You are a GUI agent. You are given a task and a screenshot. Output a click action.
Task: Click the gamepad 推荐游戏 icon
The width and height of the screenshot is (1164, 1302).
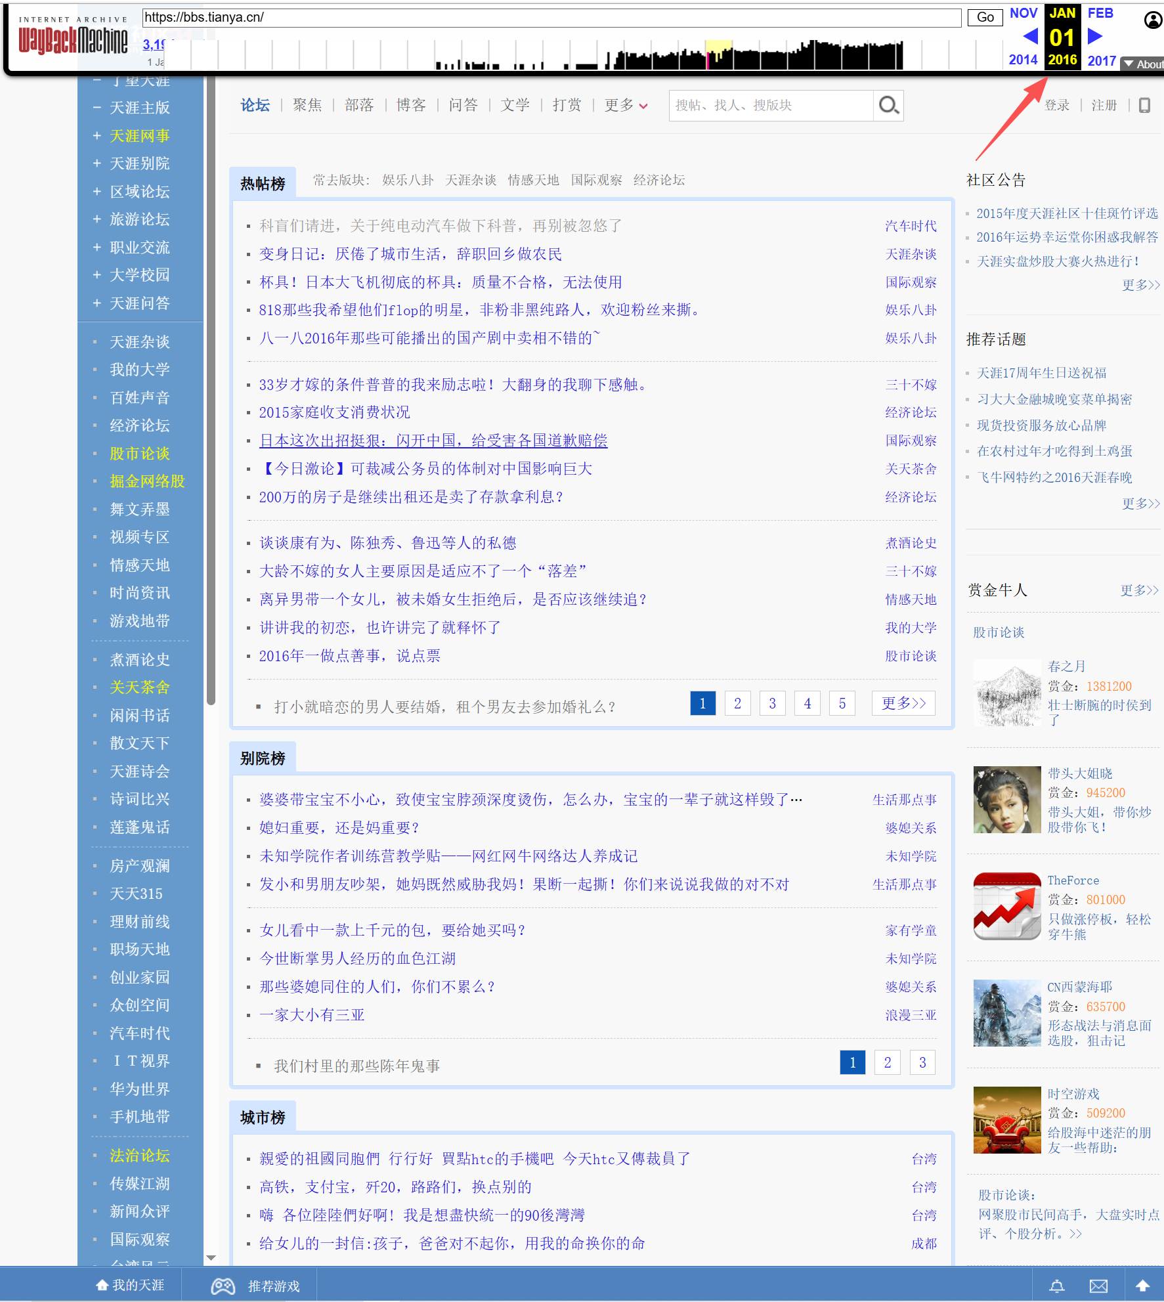tap(223, 1286)
